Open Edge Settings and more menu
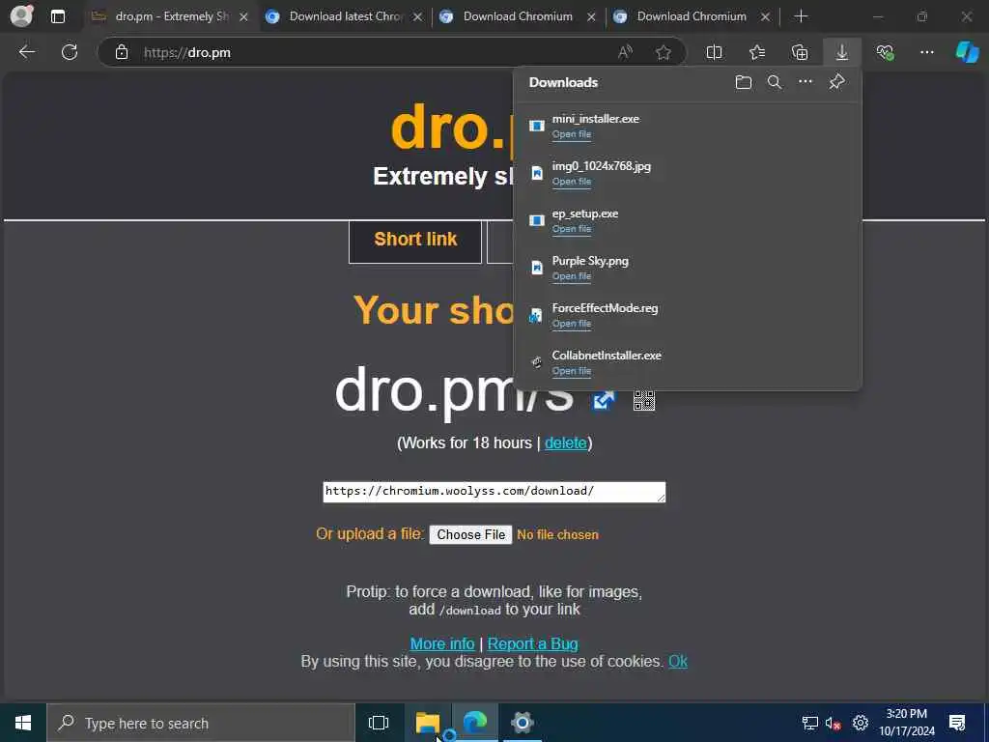 pos(926,52)
